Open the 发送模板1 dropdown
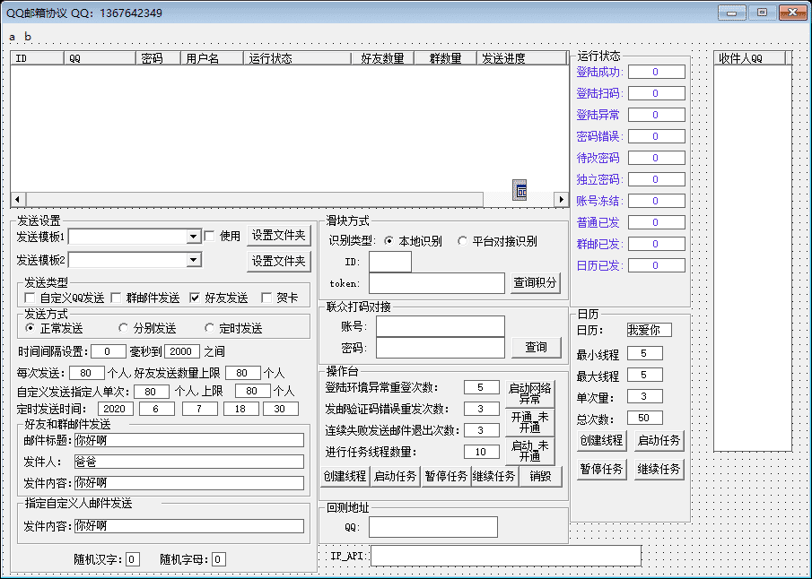The image size is (812, 579). [x=194, y=236]
